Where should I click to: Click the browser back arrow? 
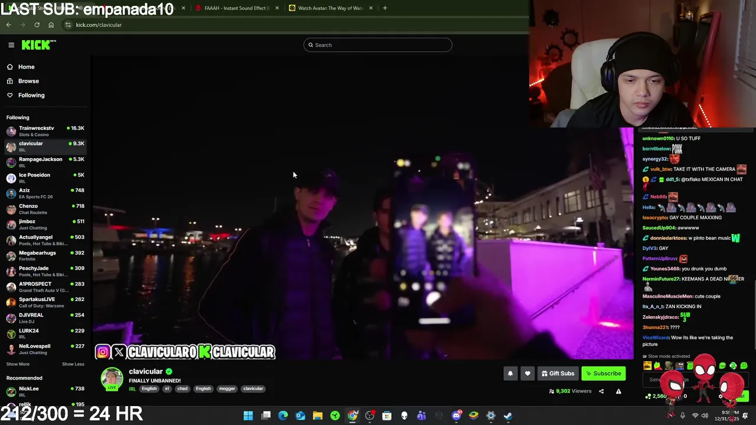[x=8, y=25]
